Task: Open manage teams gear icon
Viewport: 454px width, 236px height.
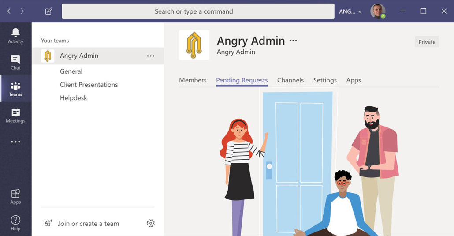Action: 151,223
